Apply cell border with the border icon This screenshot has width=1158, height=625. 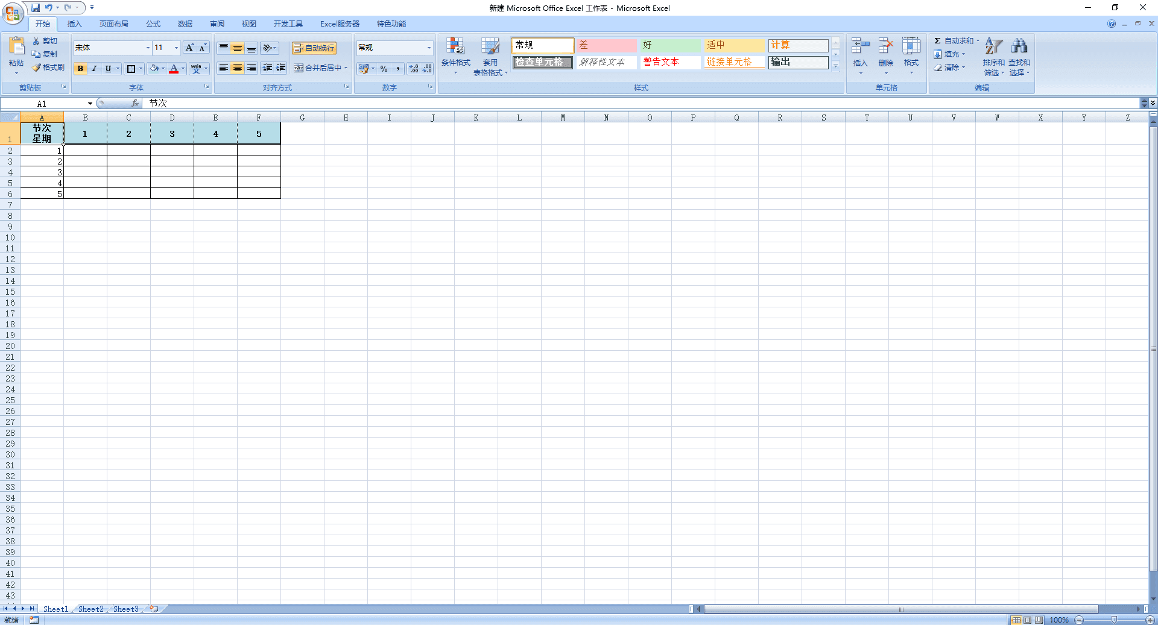pyautogui.click(x=131, y=69)
